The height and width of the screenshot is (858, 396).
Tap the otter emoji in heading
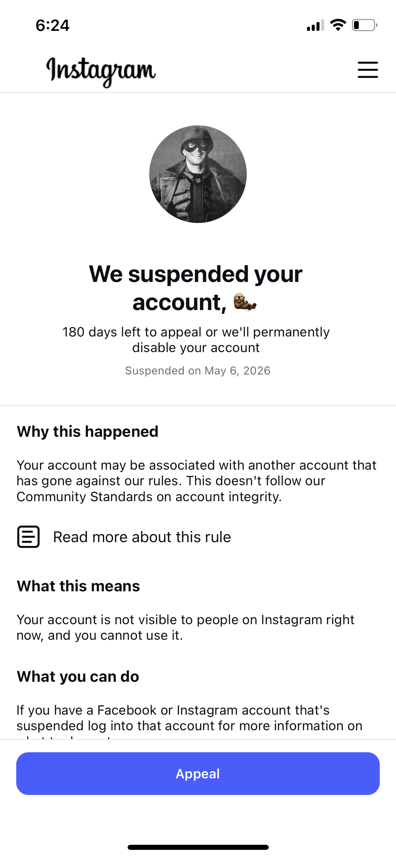245,302
